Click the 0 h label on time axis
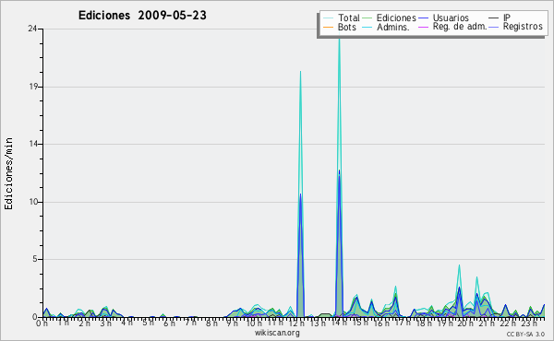The height and width of the screenshot is (341, 554). coord(42,323)
